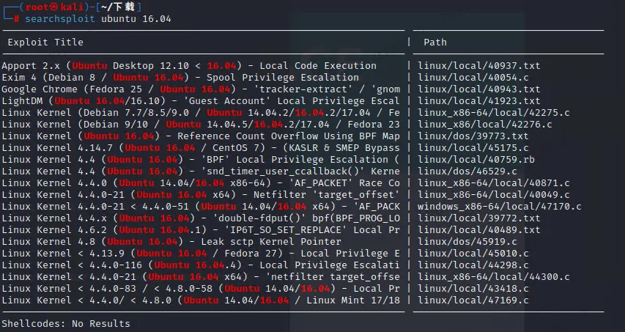Click the searchsploit command word
The image size is (625, 332).
tap(60, 19)
